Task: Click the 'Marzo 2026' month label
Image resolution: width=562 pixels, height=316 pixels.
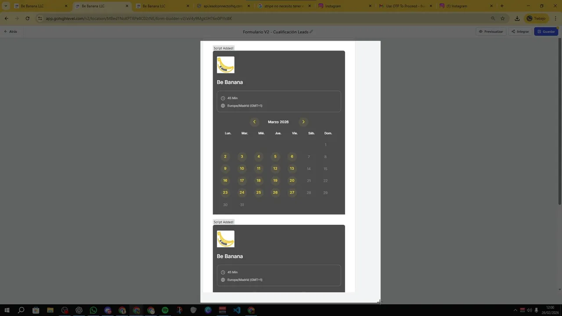Action: 278,122
